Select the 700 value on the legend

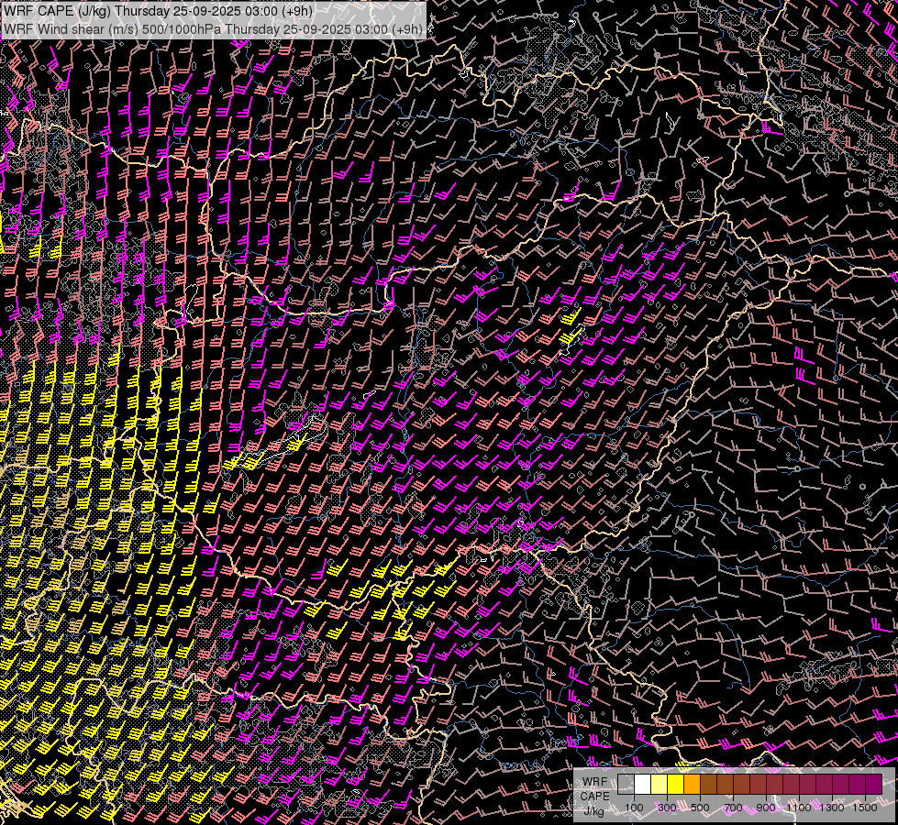733,808
